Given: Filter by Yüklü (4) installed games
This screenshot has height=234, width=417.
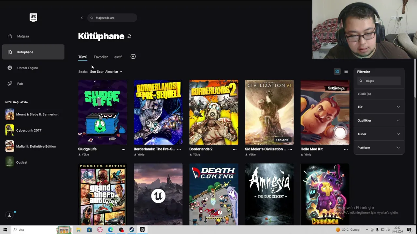Looking at the screenshot, I should point(364,94).
